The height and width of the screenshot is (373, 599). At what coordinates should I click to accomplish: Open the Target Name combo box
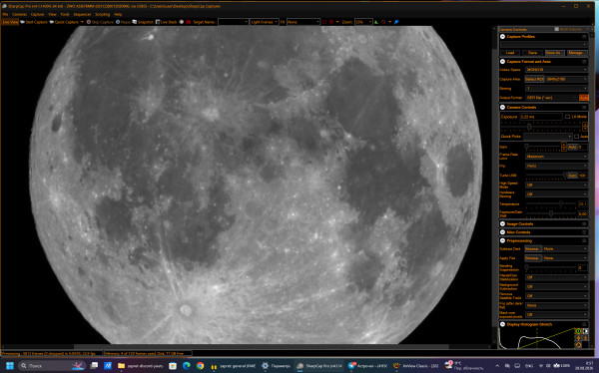click(x=233, y=22)
